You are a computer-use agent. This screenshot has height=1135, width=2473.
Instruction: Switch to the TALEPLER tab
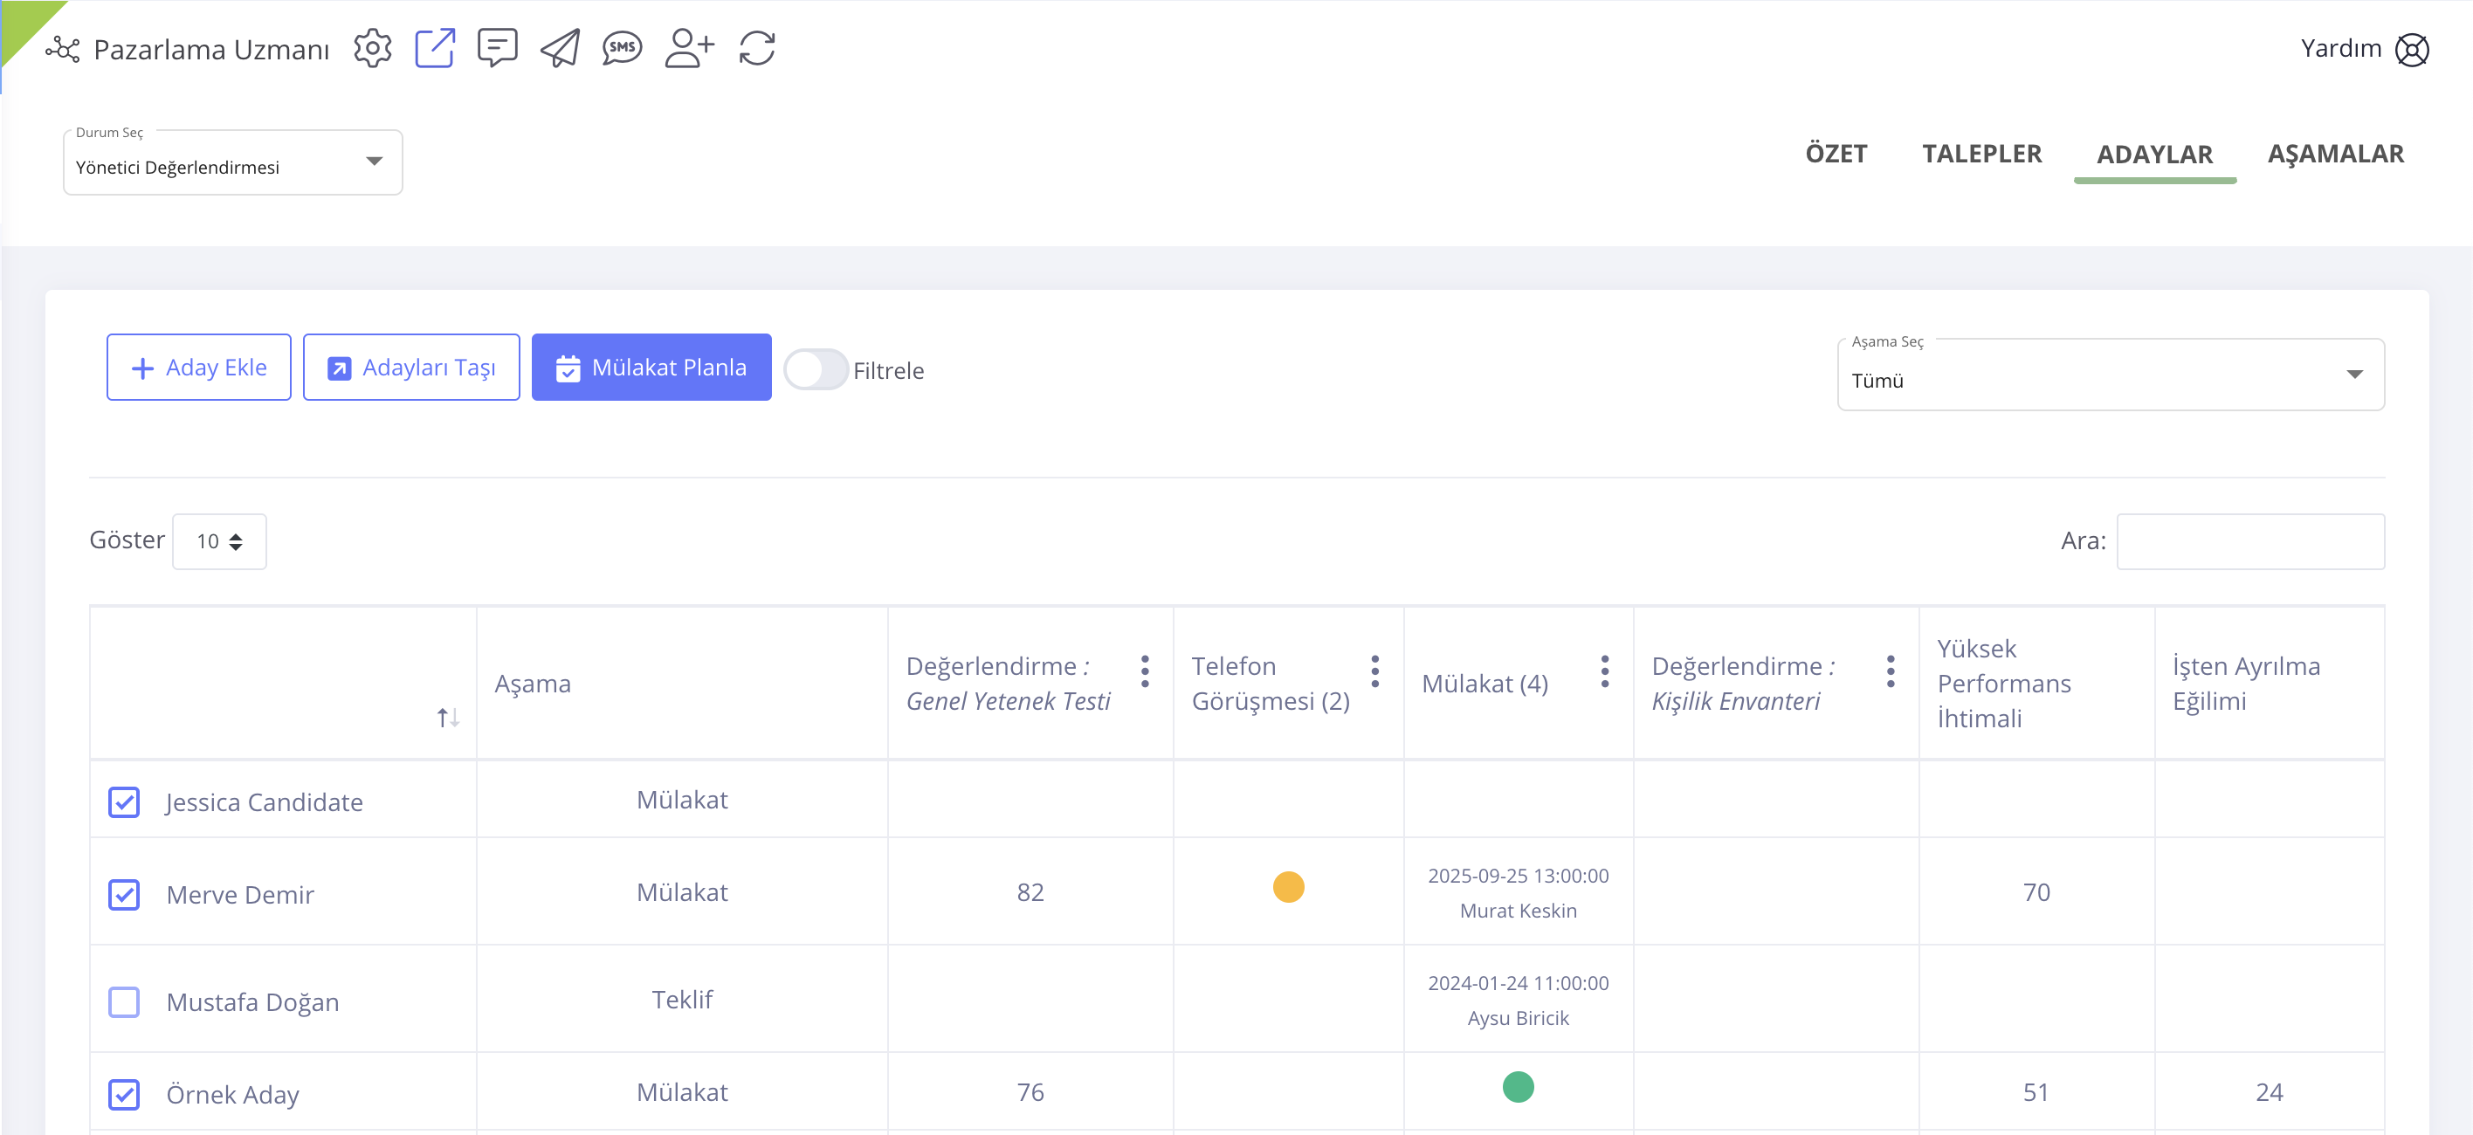point(1981,154)
